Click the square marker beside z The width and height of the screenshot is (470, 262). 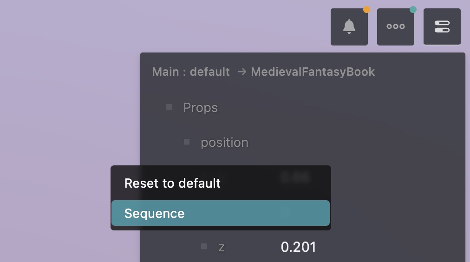click(204, 246)
